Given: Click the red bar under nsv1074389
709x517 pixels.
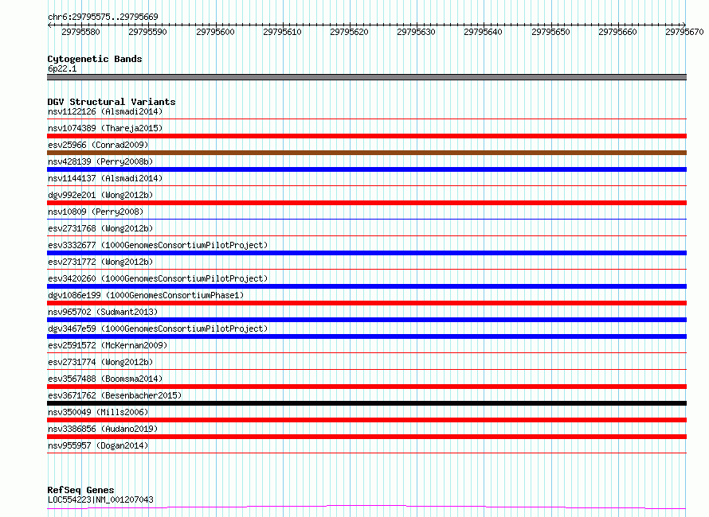Looking at the screenshot, I should click(x=366, y=136).
